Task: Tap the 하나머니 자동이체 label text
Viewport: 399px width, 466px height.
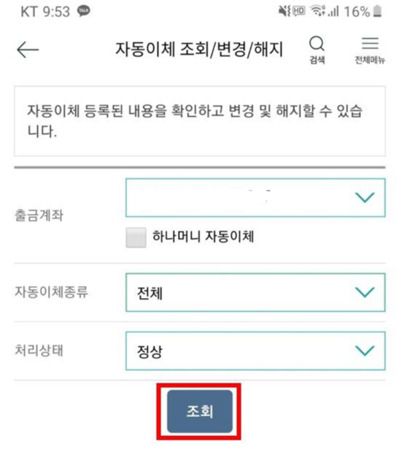Action: [204, 237]
